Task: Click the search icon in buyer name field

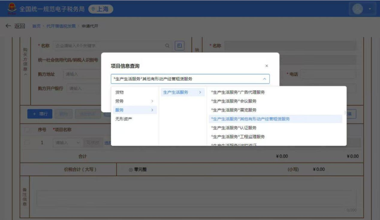Action: point(167,46)
